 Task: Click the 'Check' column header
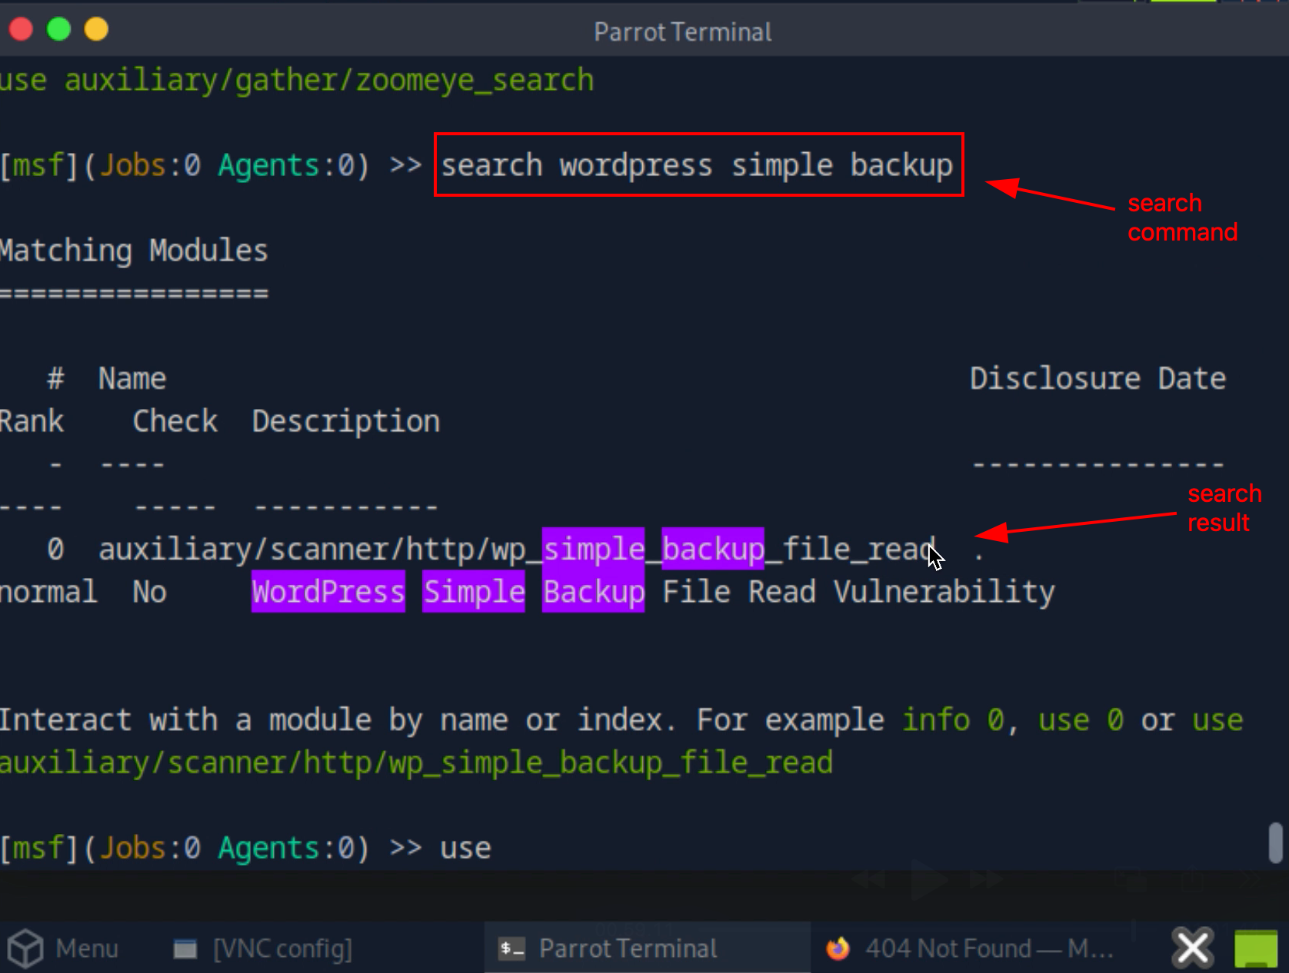(175, 421)
